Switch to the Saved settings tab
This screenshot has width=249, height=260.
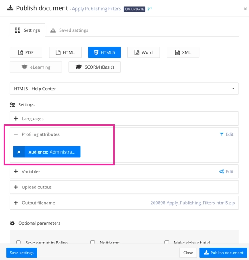click(x=69, y=30)
